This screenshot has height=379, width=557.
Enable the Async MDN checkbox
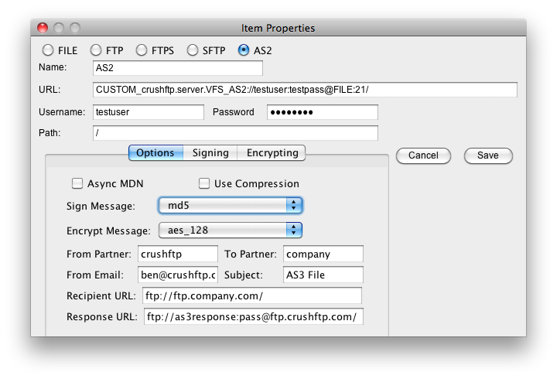(77, 183)
